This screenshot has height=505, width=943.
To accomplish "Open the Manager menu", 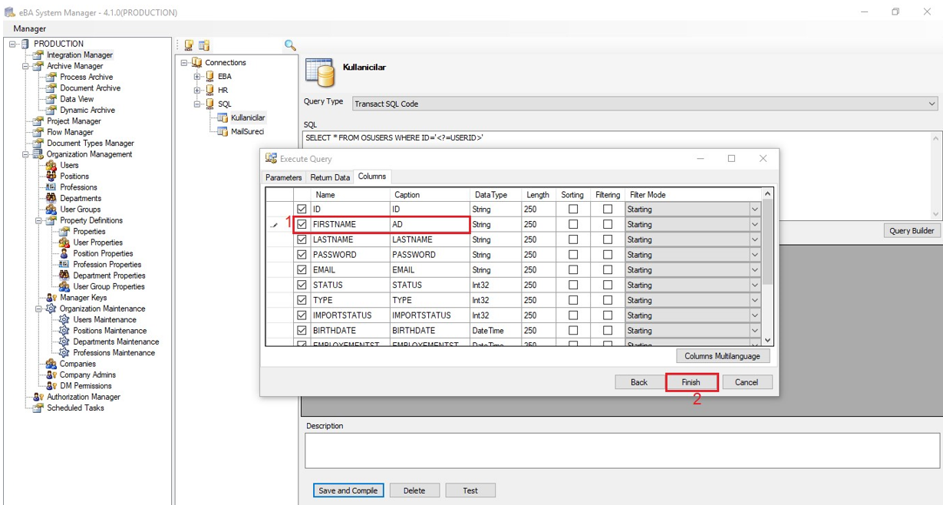I will point(30,28).
